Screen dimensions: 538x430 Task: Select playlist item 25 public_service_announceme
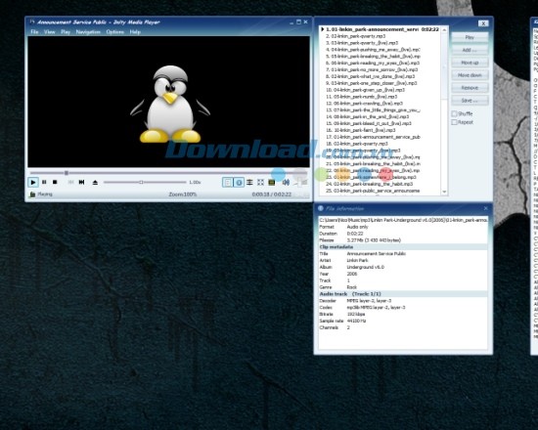(x=380, y=191)
